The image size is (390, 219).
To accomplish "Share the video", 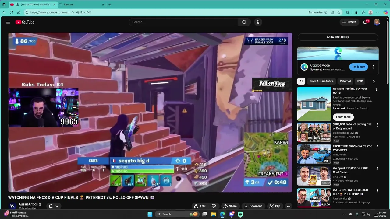I will 230,206.
